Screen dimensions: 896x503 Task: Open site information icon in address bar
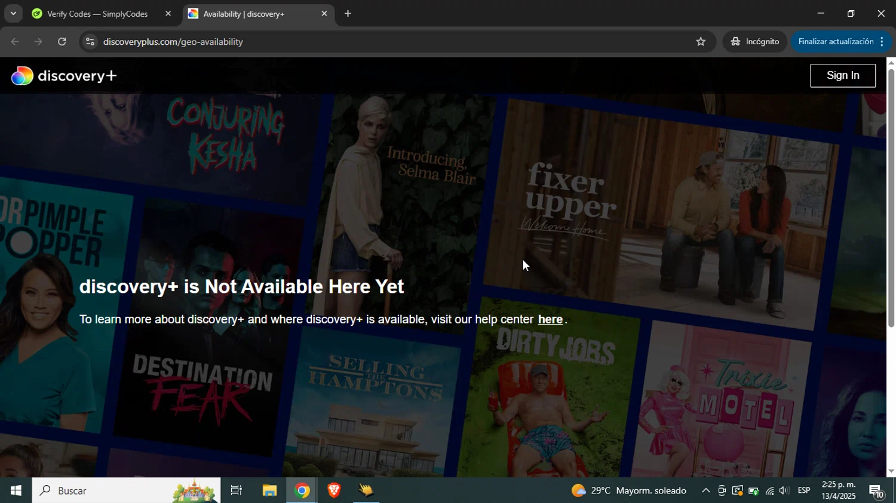click(90, 42)
